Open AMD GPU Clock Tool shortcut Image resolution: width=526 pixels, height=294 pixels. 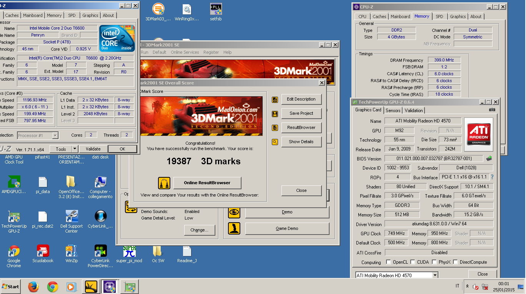14,159
